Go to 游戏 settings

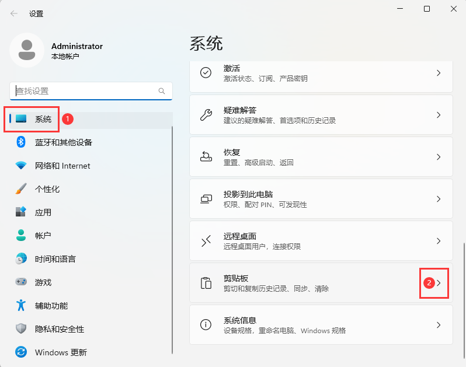coord(91,282)
